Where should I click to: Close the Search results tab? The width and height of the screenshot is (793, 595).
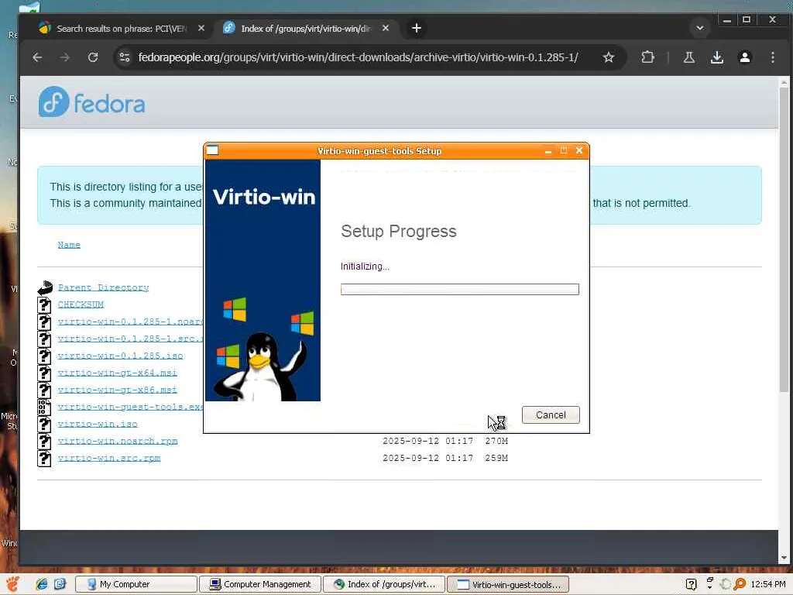pyautogui.click(x=201, y=29)
